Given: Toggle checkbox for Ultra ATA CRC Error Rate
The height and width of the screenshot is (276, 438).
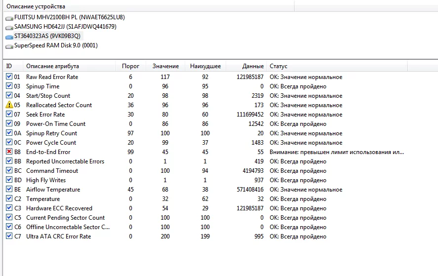Looking at the screenshot, I should click(x=9, y=236).
